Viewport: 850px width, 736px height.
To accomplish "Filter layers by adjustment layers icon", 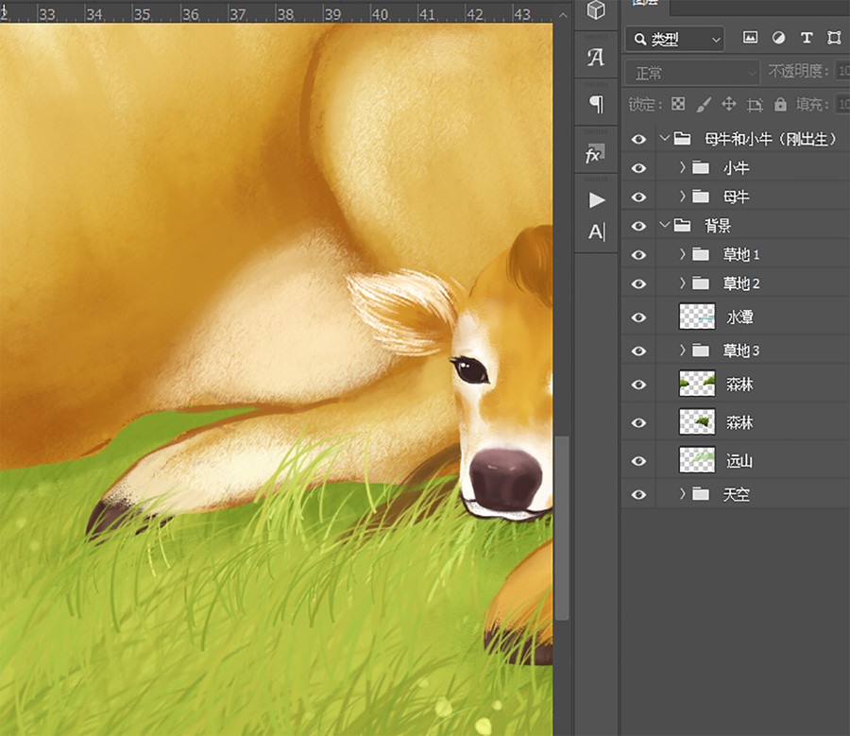I will coord(778,38).
